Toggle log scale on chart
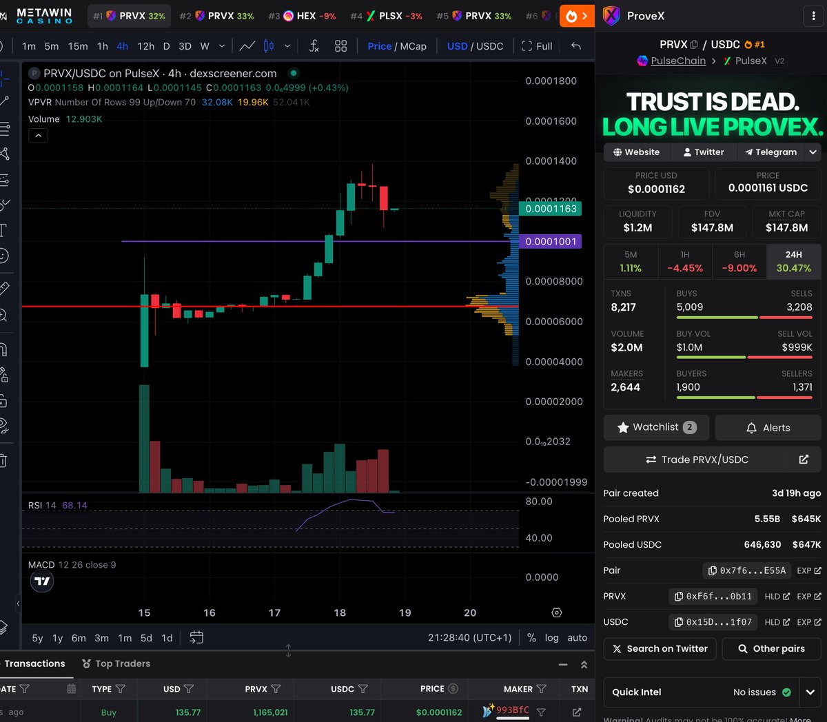 coord(552,638)
